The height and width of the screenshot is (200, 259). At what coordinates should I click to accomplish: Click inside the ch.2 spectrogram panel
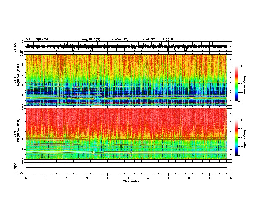coord(126,134)
